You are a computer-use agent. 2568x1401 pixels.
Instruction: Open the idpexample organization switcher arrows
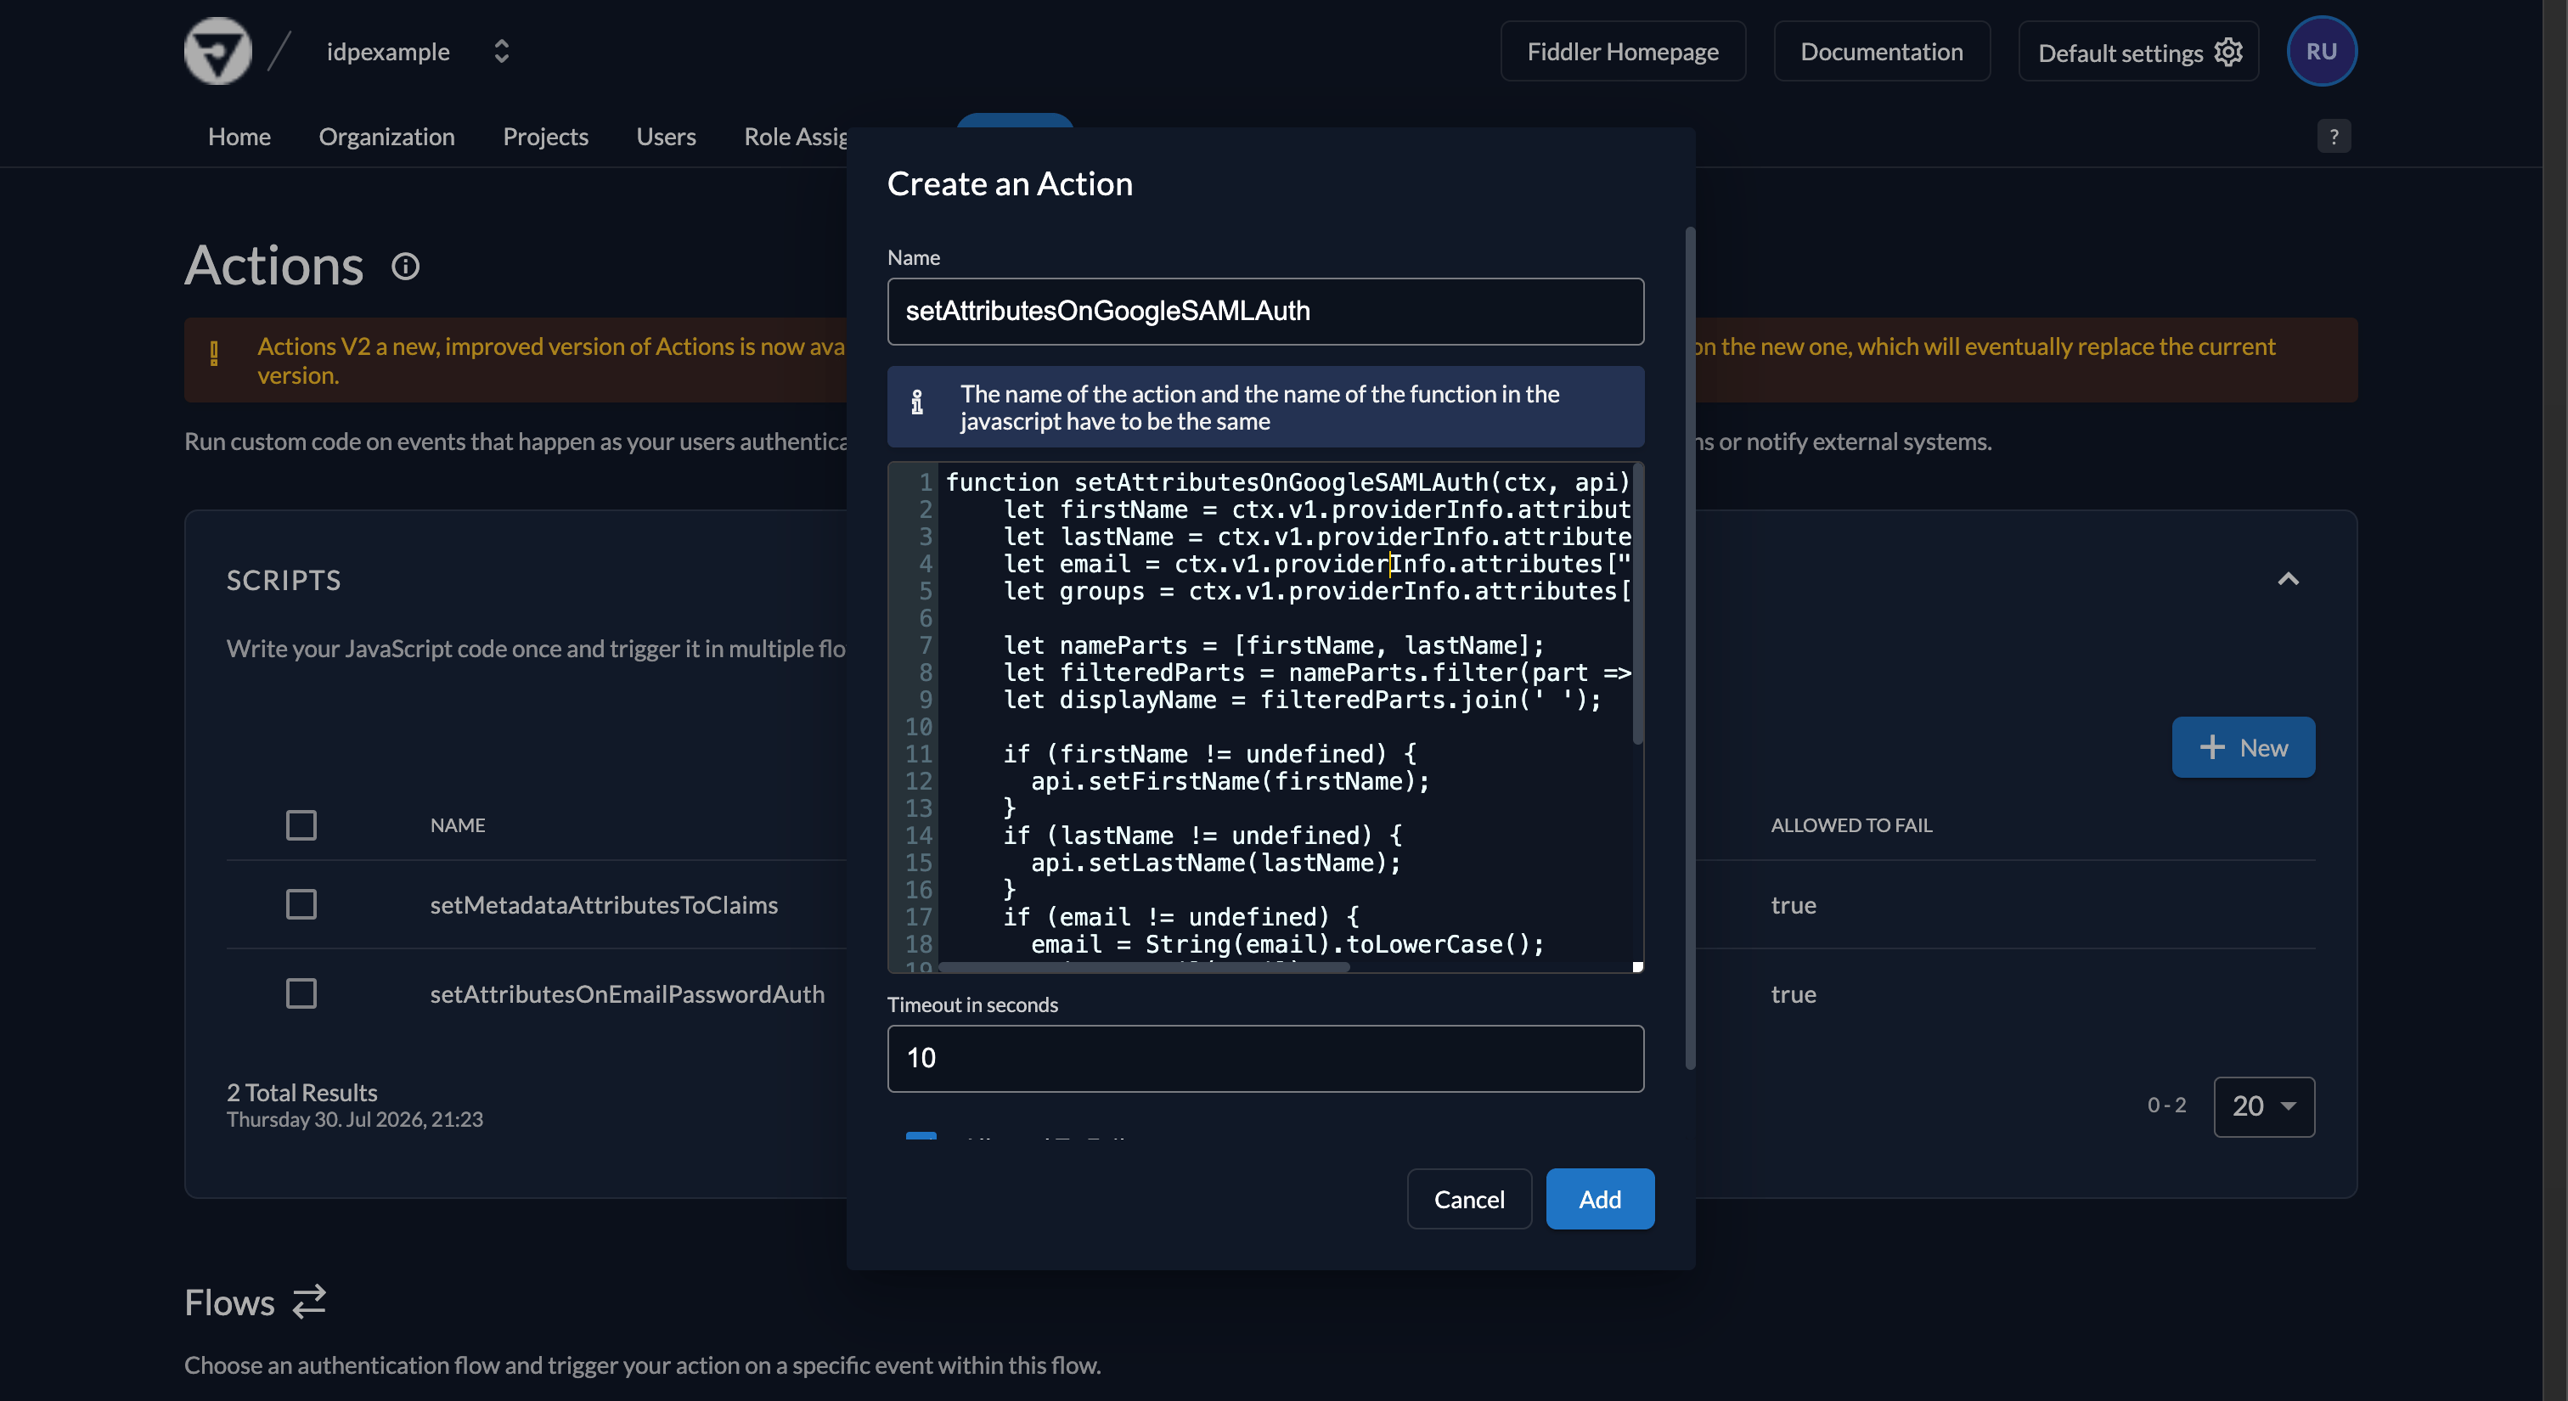click(501, 51)
